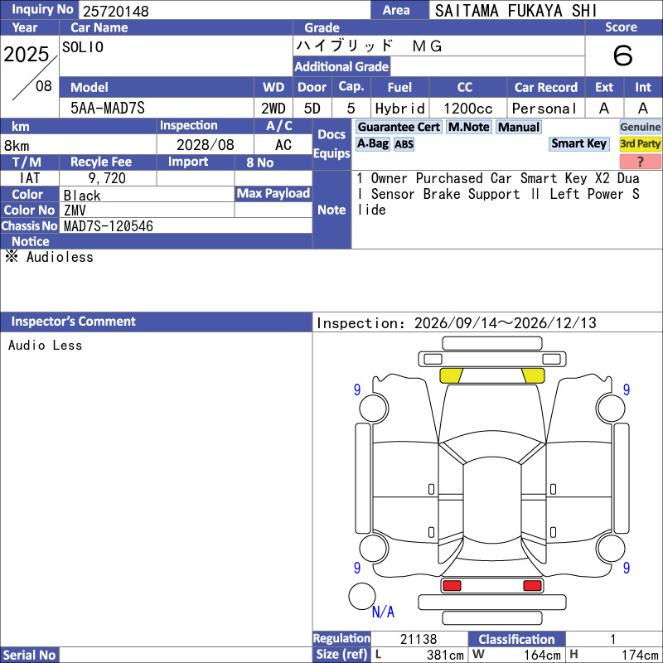663x663 pixels.
Task: Select the A-Bag equipment badge
Action: click(x=372, y=143)
